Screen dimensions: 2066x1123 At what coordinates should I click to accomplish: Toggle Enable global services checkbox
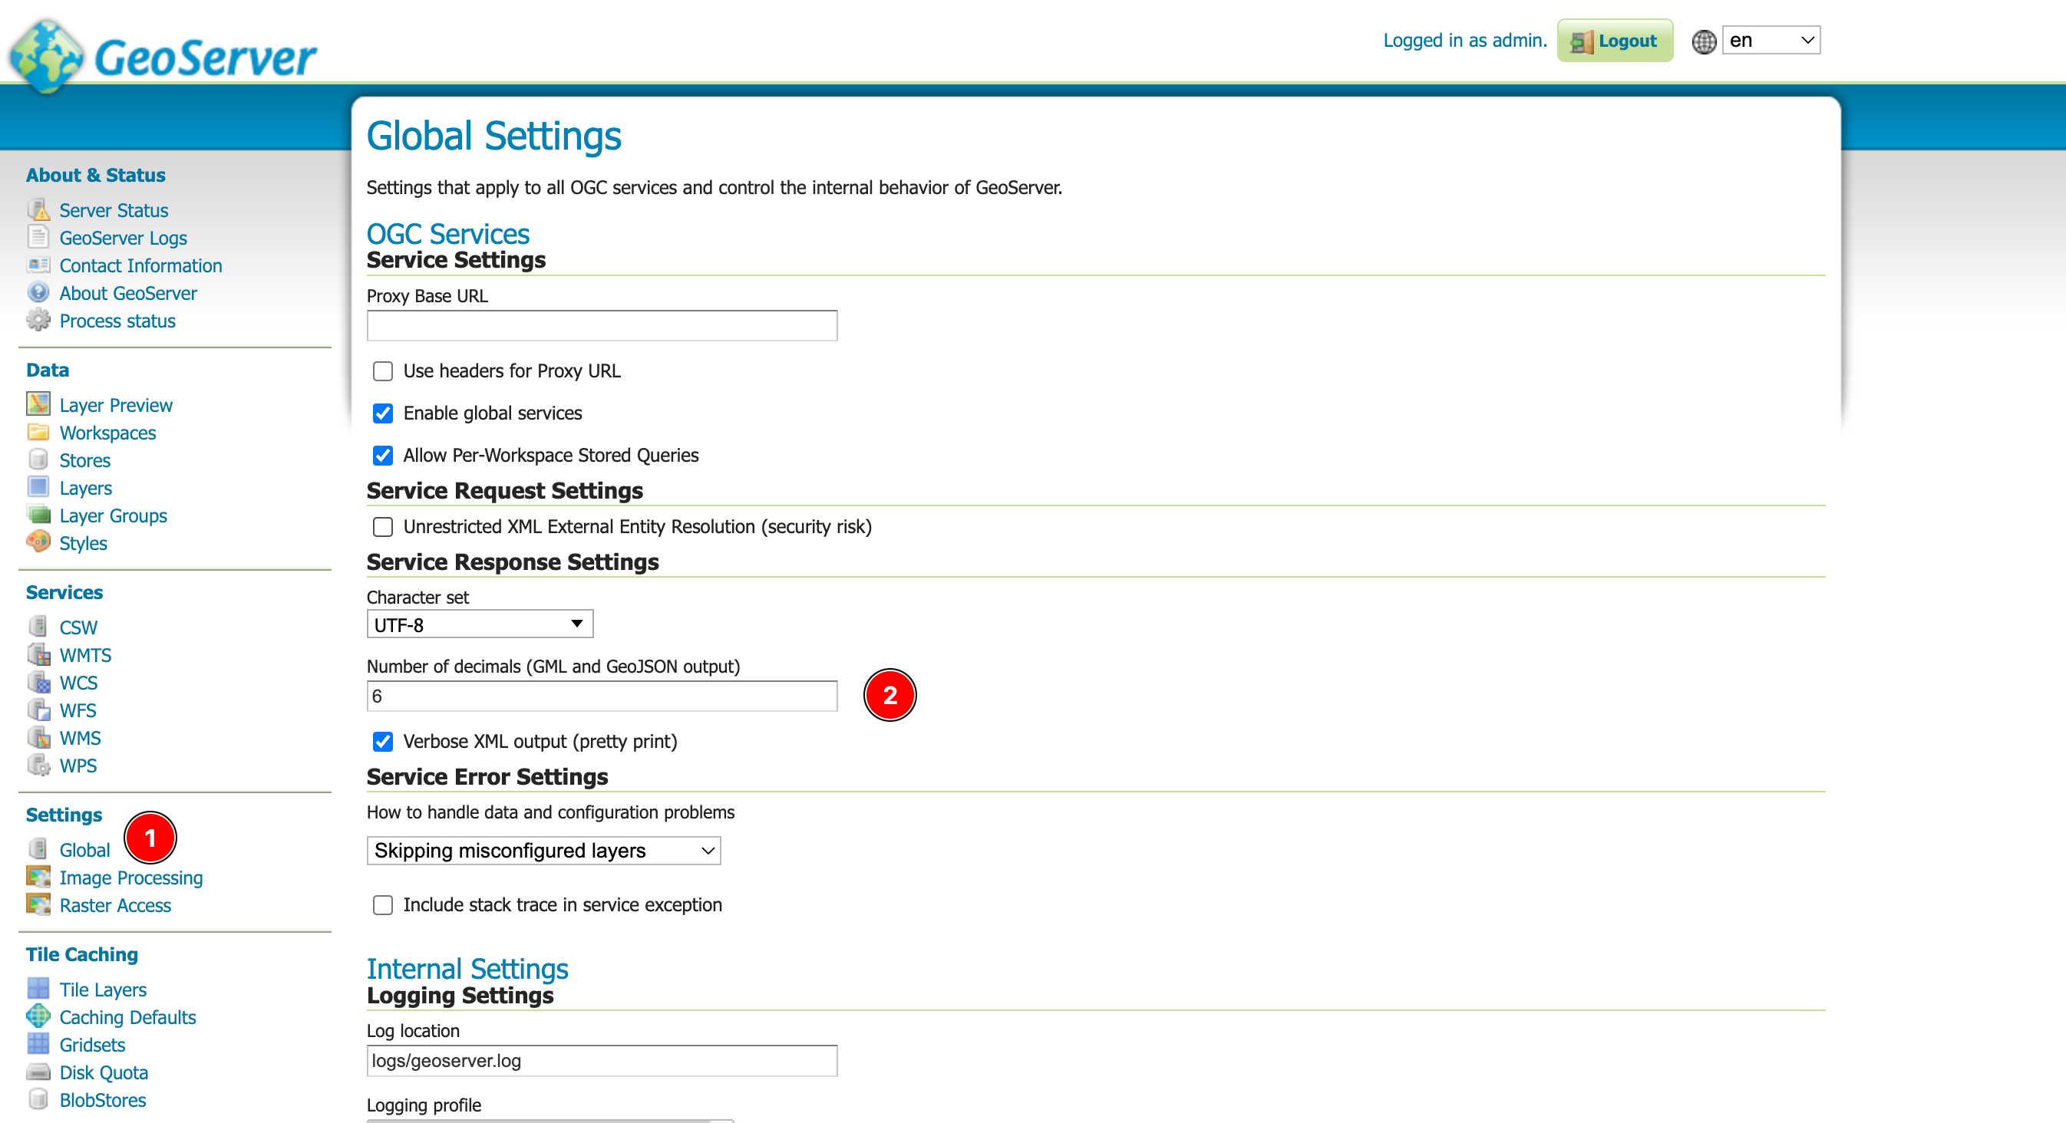click(x=383, y=413)
